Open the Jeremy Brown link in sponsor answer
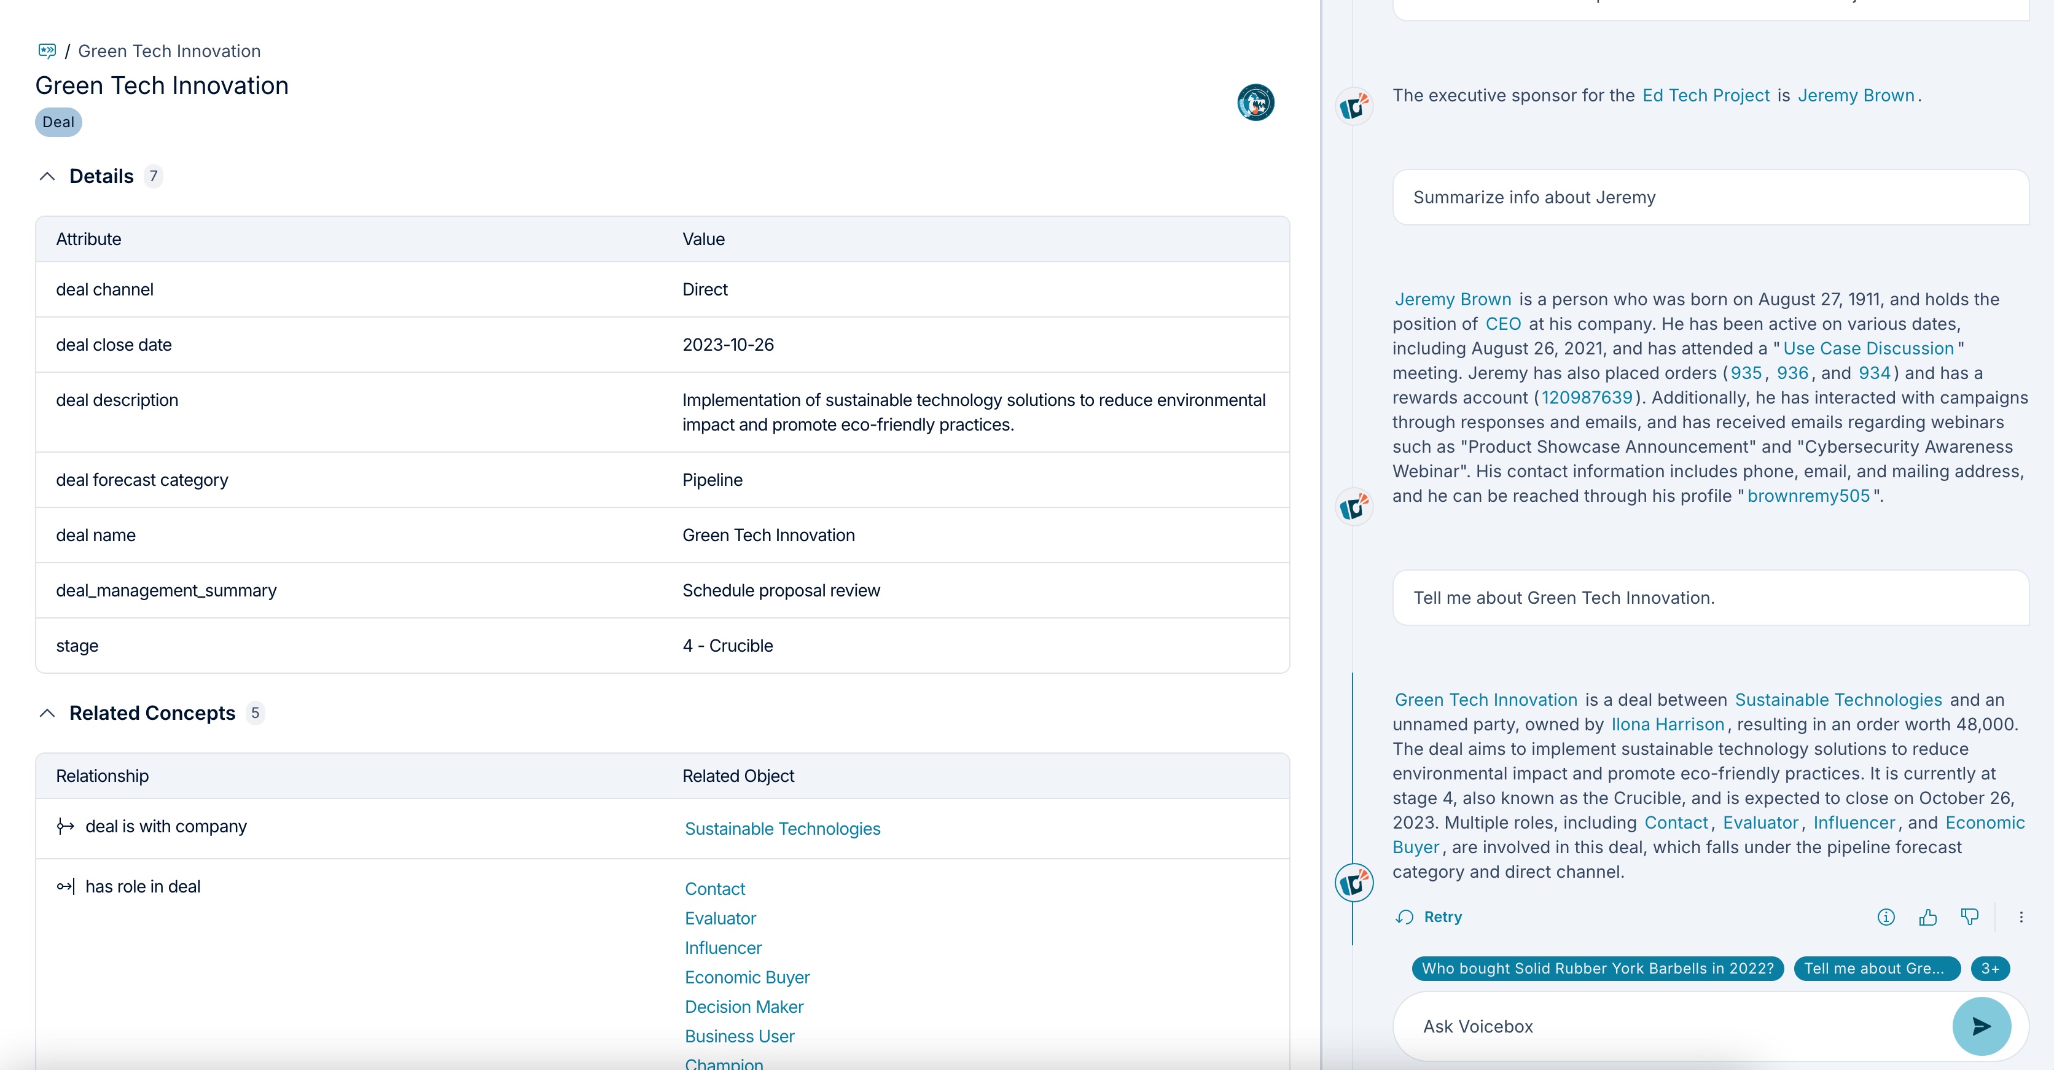This screenshot has height=1070, width=2054. tap(1856, 96)
